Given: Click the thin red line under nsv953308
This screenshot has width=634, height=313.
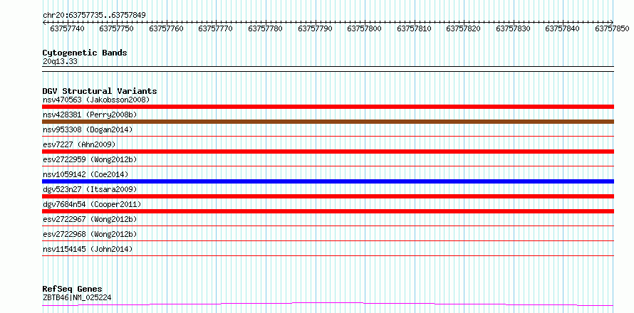Looking at the screenshot, I should [328, 136].
